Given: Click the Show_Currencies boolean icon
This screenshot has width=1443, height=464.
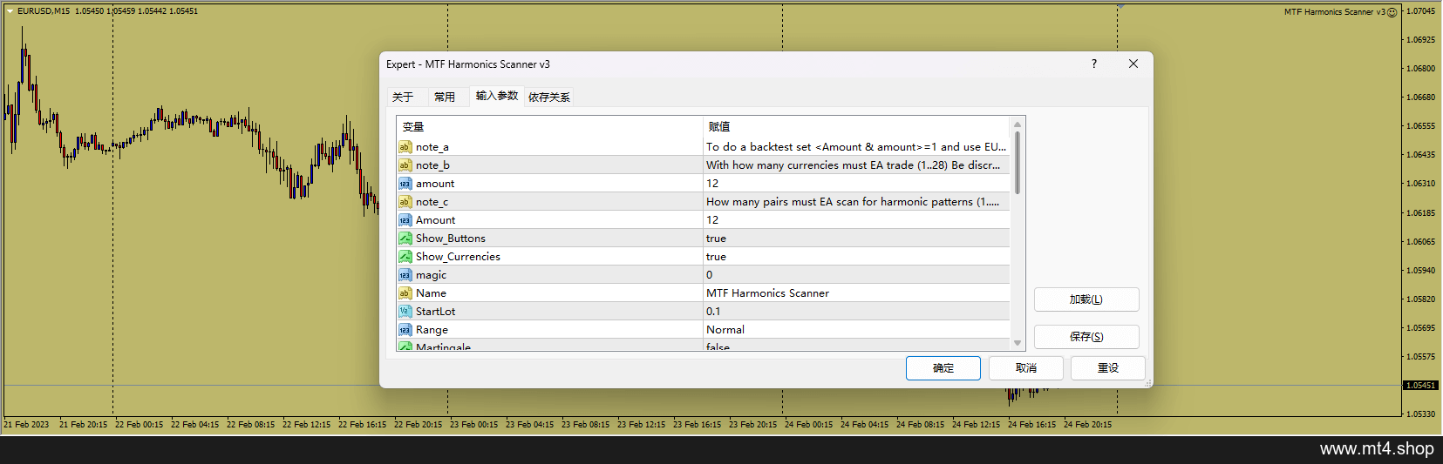Looking at the screenshot, I should [x=405, y=257].
